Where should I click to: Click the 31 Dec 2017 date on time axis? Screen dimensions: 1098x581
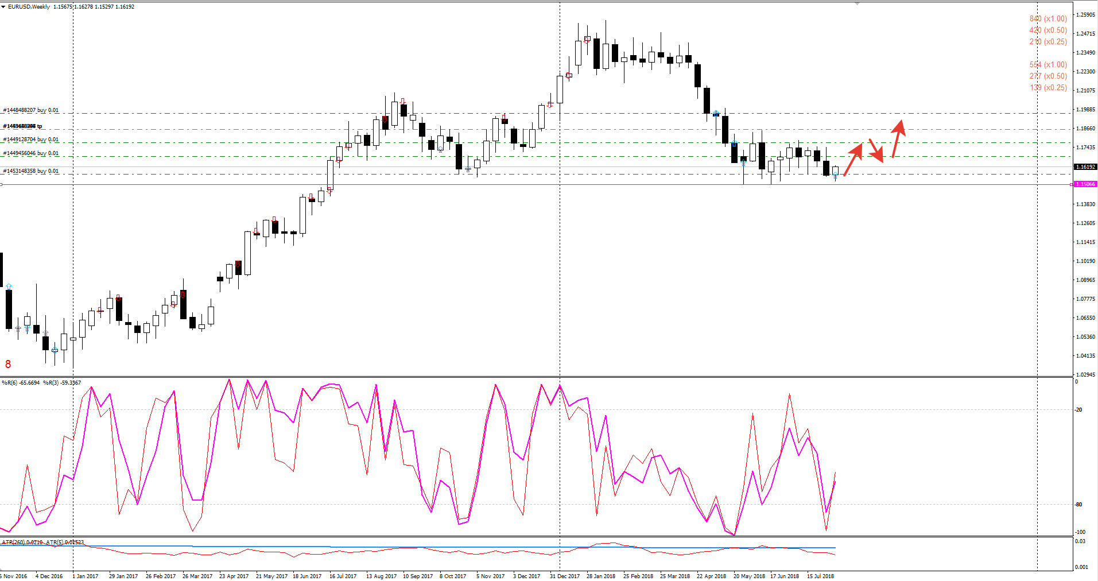pyautogui.click(x=565, y=576)
